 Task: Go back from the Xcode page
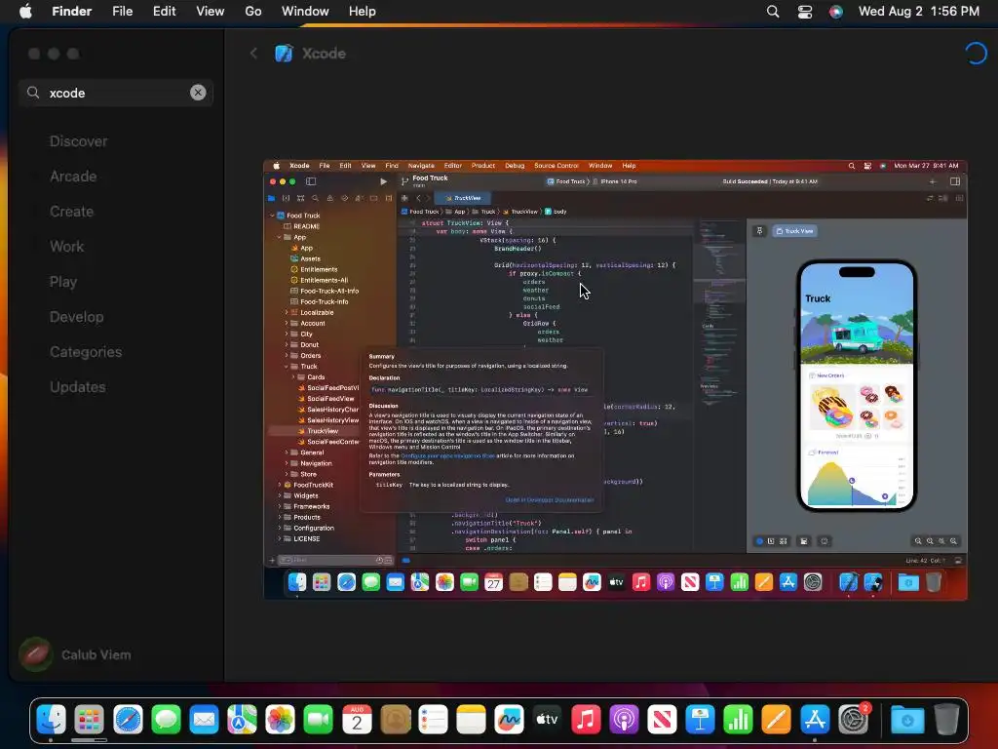pyautogui.click(x=253, y=54)
